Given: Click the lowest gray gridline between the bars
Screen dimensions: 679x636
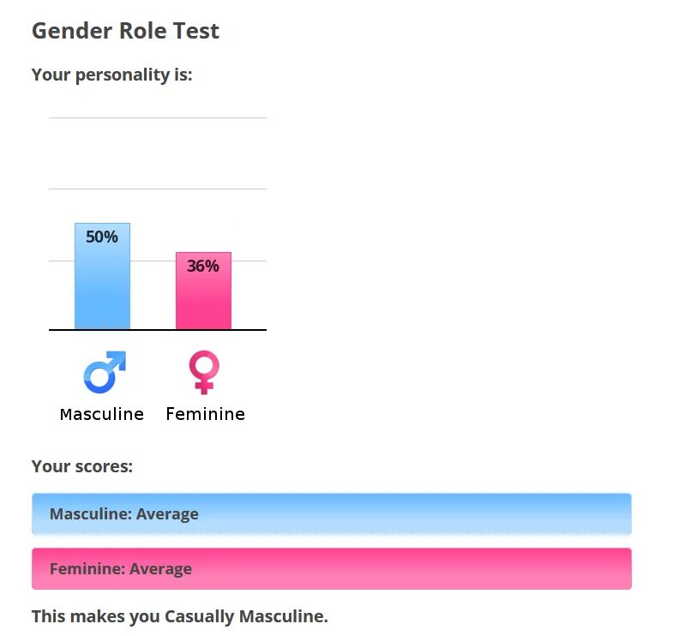Looking at the screenshot, I should (153, 260).
